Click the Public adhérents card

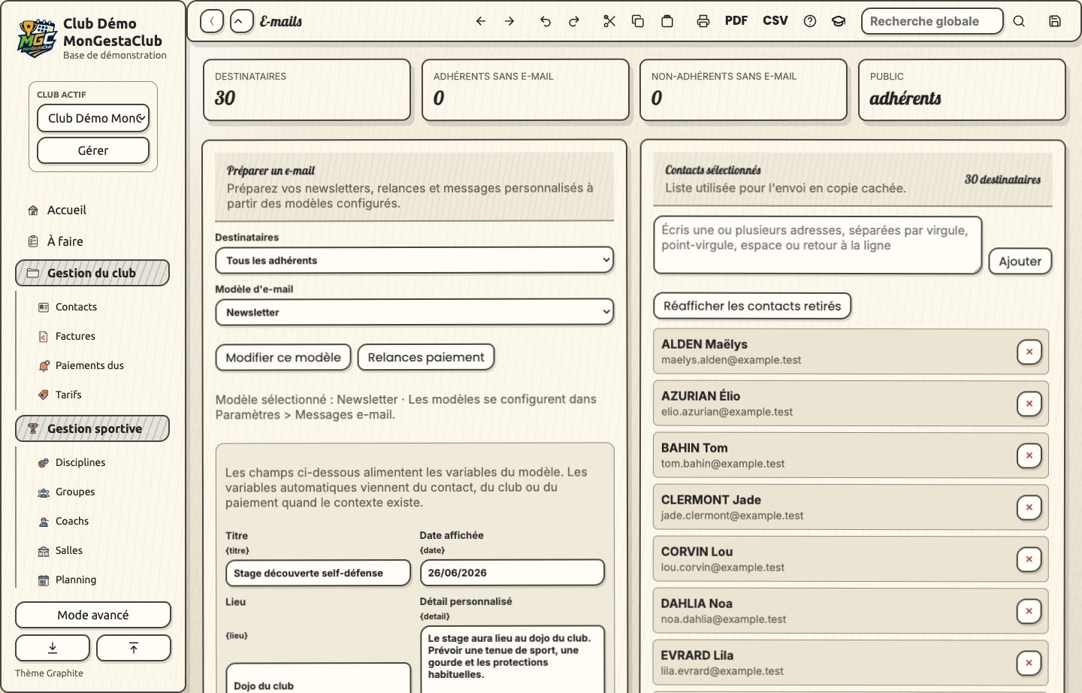[962, 89]
